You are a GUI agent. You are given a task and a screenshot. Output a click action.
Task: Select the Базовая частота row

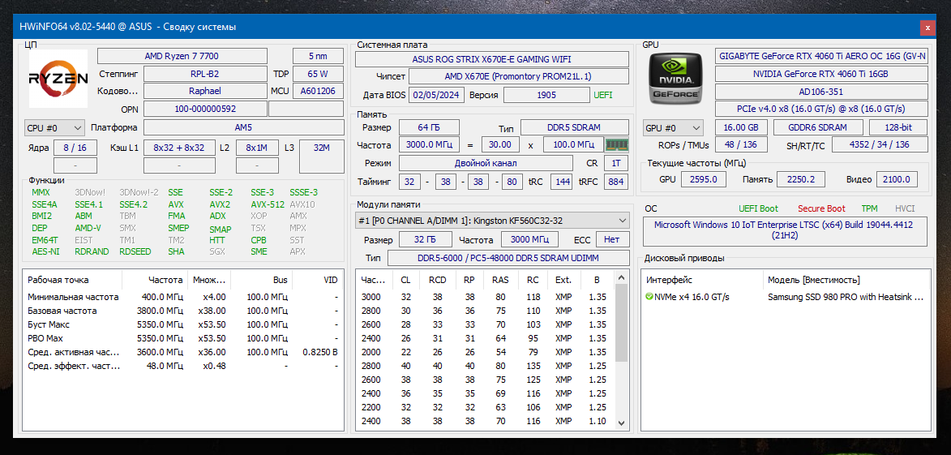[183, 311]
